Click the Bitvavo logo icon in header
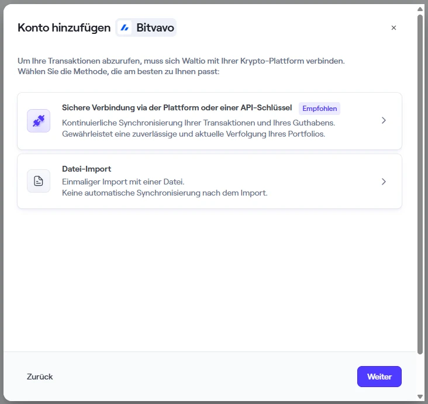The width and height of the screenshot is (428, 404). (125, 27)
